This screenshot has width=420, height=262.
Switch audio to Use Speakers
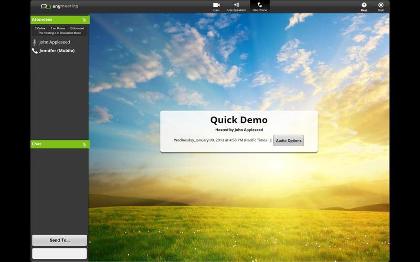pyautogui.click(x=236, y=5)
